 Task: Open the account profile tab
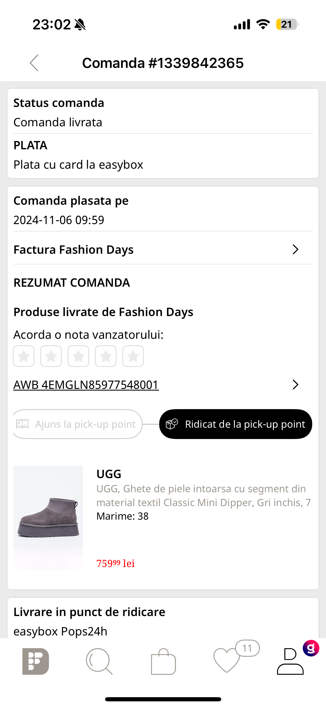[x=290, y=661]
